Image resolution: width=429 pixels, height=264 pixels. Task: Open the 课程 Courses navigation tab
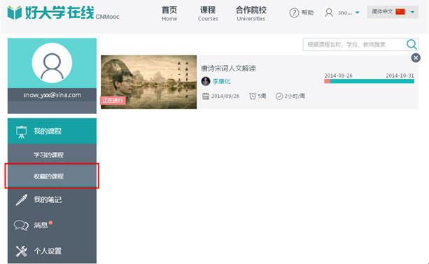point(208,13)
